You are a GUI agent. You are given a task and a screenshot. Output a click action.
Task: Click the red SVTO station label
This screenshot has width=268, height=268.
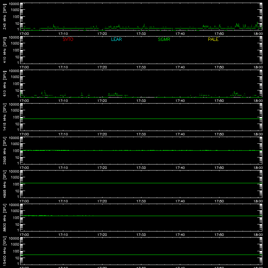[68, 39]
